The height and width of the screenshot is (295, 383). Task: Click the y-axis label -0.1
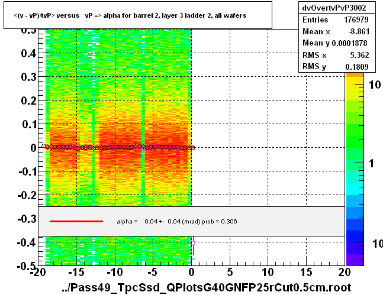[27, 172]
